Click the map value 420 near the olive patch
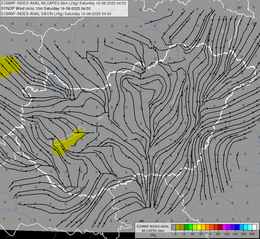 (x=52, y=139)
